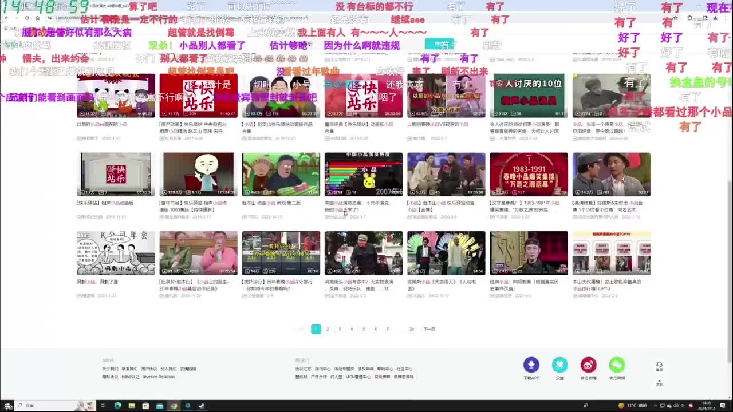Click the taskbar clock showing 14:49

(x=706, y=406)
